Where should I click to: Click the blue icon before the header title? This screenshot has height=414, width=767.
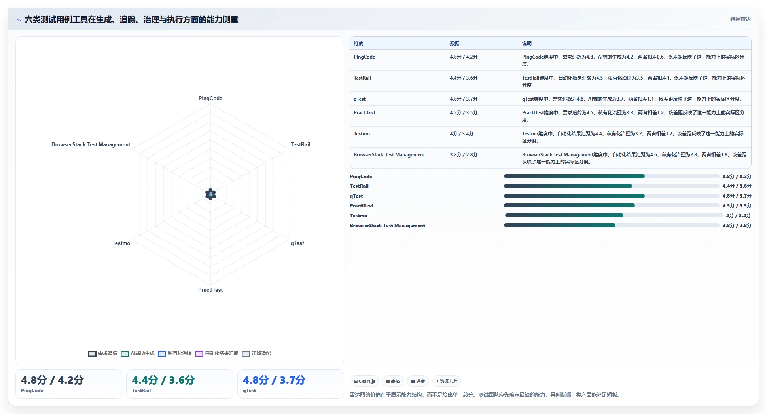pyautogui.click(x=19, y=20)
